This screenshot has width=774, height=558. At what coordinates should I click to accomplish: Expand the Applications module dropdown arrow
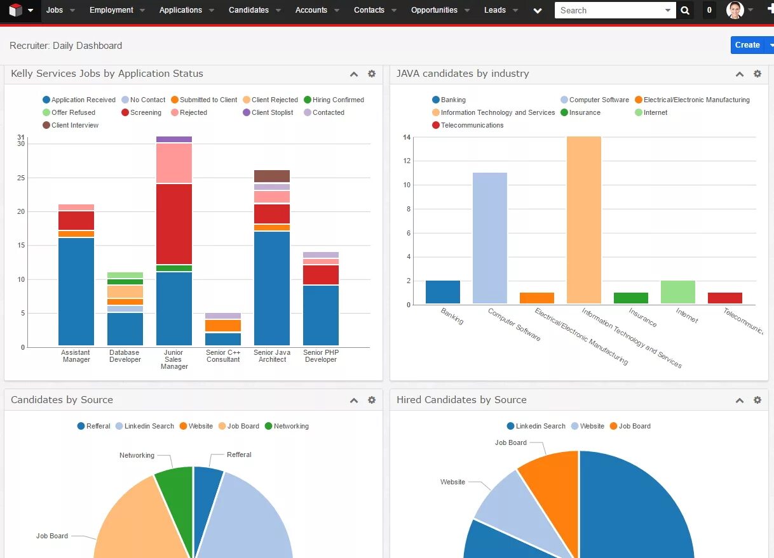pyautogui.click(x=212, y=11)
